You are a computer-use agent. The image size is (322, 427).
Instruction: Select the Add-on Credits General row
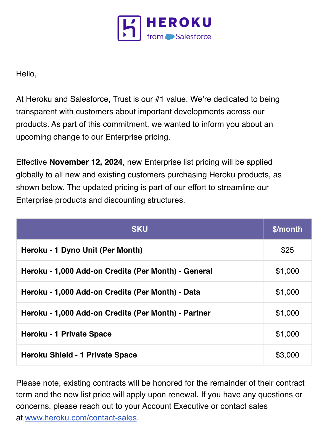coord(117,271)
